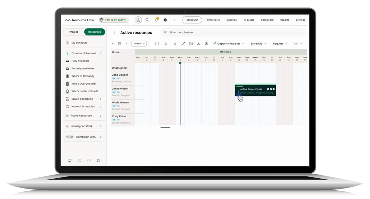Click the today marker on Mon 6
The height and width of the screenshot is (199, 370).
180,63
